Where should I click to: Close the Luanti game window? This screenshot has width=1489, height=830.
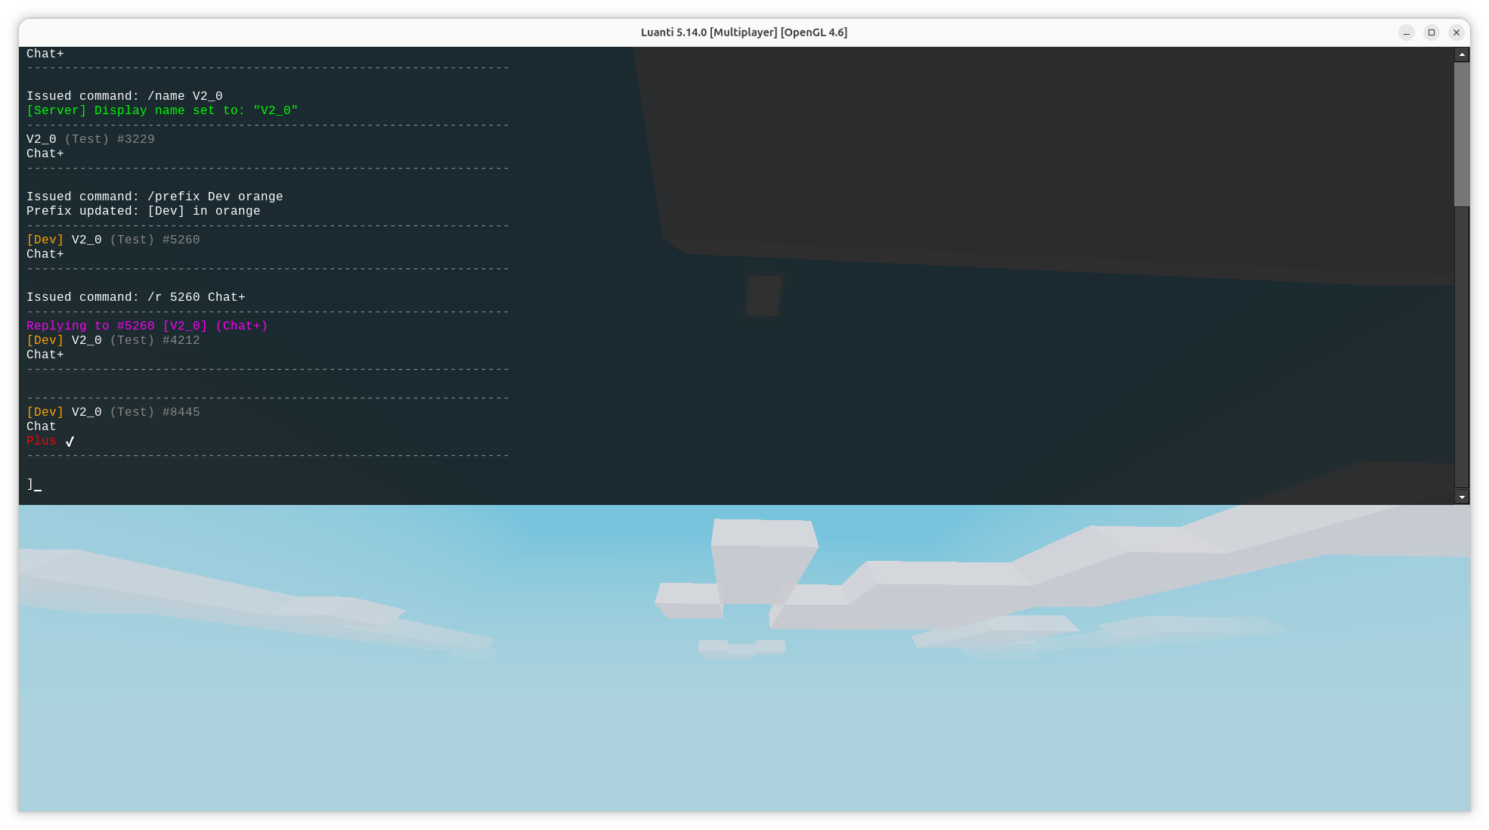click(1456, 33)
